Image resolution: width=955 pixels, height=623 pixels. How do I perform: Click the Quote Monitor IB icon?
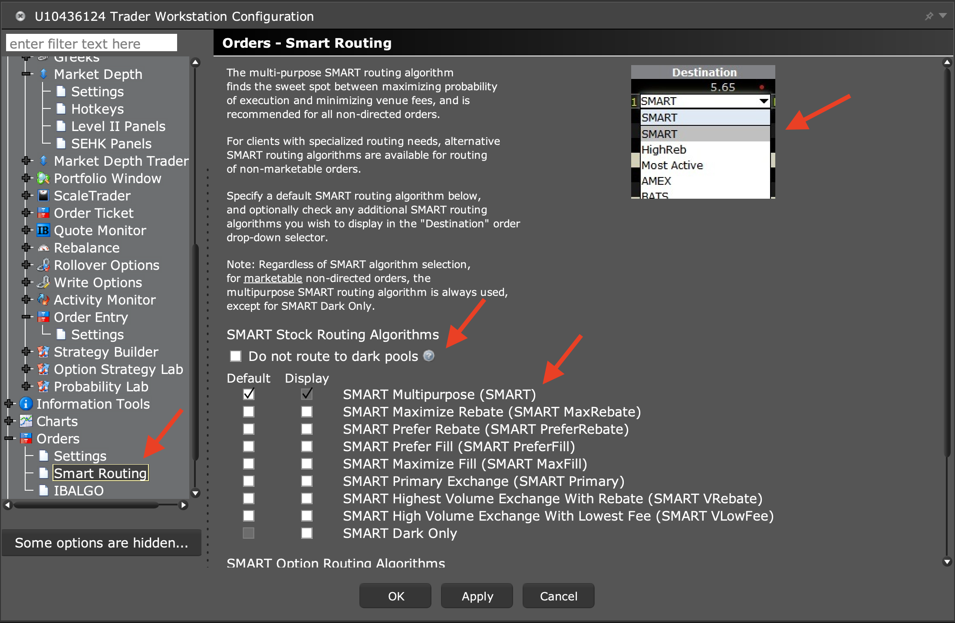(43, 230)
